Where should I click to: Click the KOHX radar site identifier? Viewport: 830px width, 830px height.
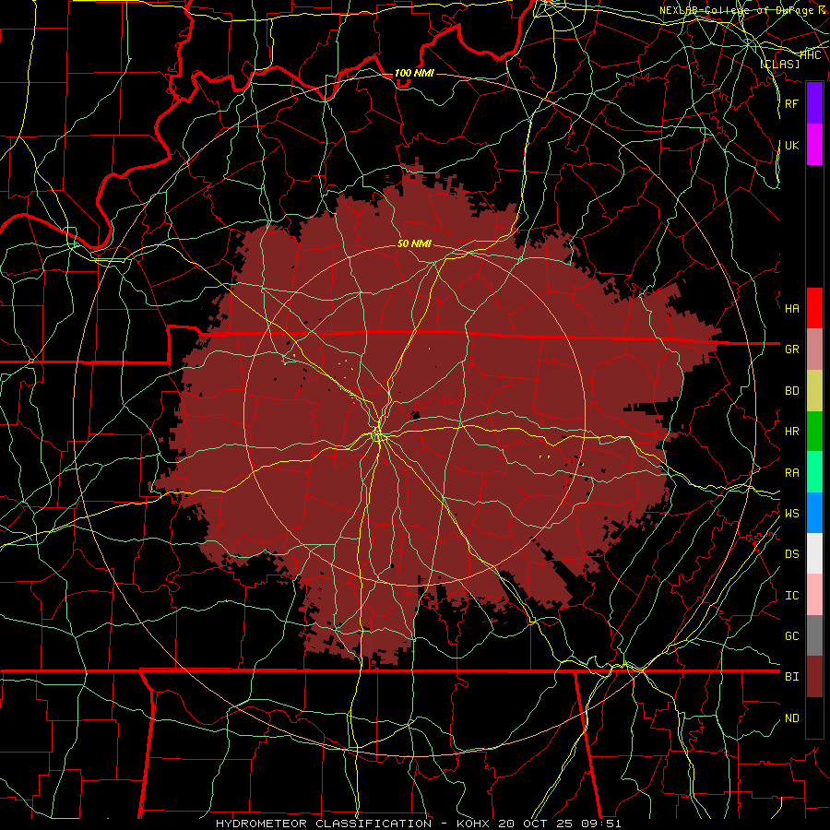[473, 824]
